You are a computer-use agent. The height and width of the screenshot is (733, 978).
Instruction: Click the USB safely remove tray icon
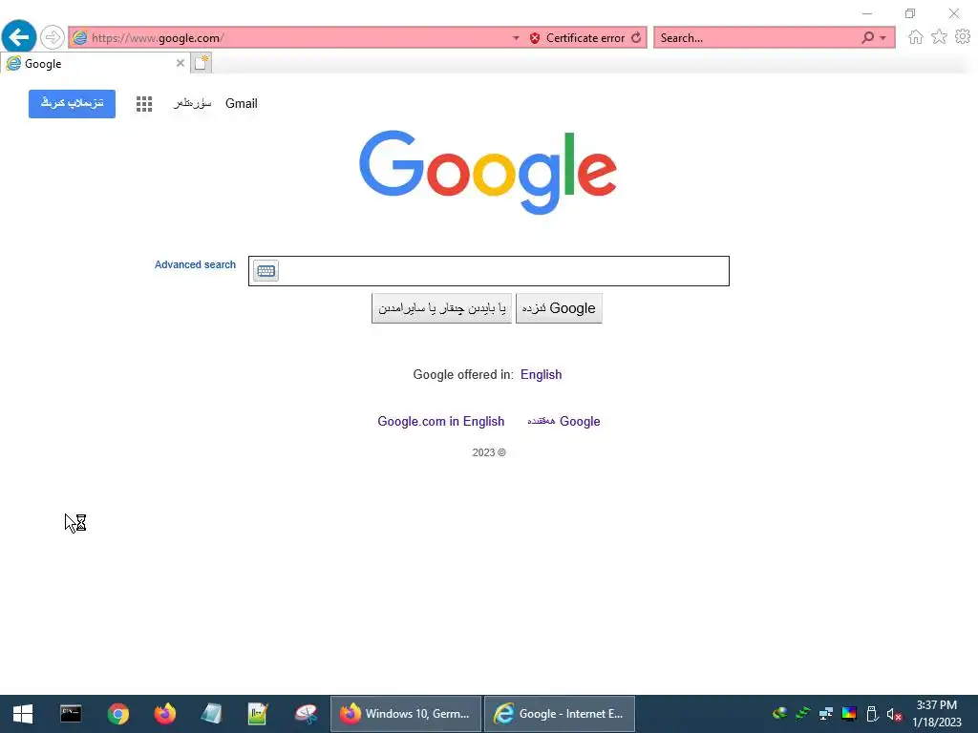coord(873,714)
